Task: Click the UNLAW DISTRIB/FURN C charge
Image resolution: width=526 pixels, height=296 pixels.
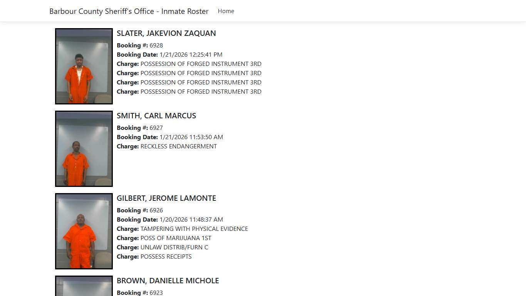Action: 174,247
